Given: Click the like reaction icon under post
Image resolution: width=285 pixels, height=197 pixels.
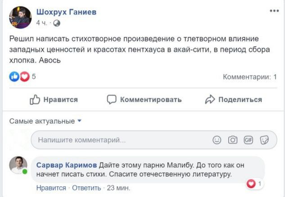Looking at the screenshot, I should [14, 77].
